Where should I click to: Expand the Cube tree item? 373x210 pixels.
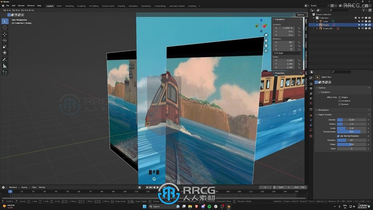point(317,21)
